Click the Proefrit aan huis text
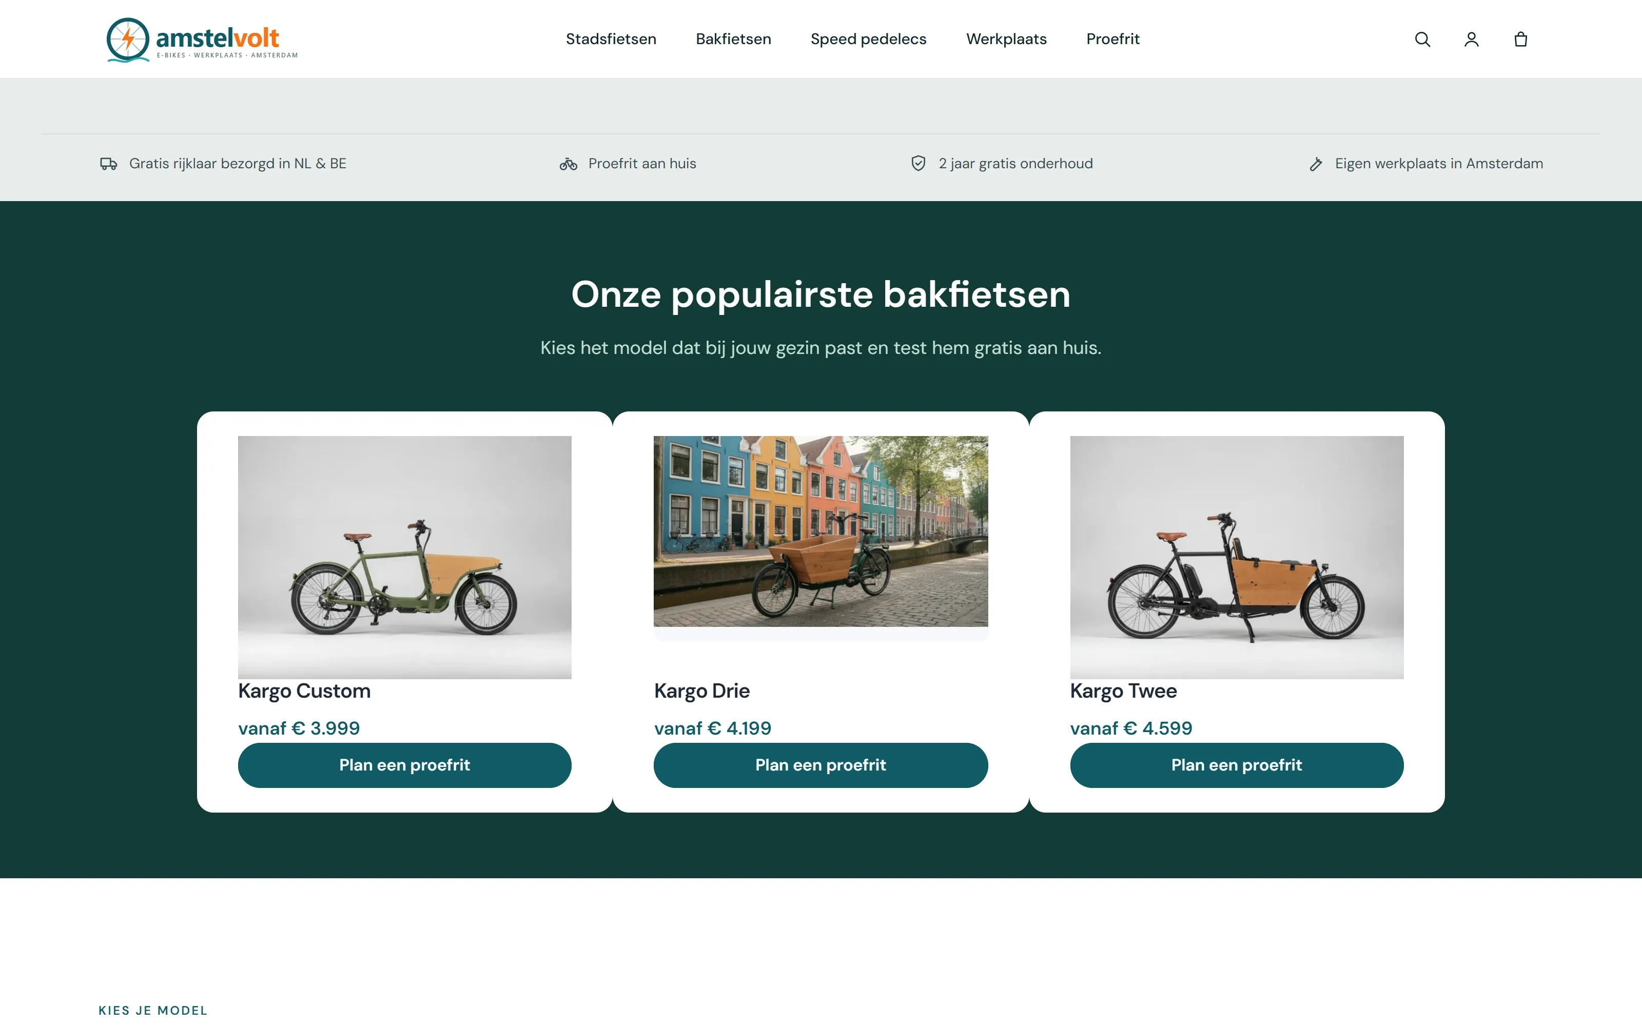 pyautogui.click(x=642, y=164)
